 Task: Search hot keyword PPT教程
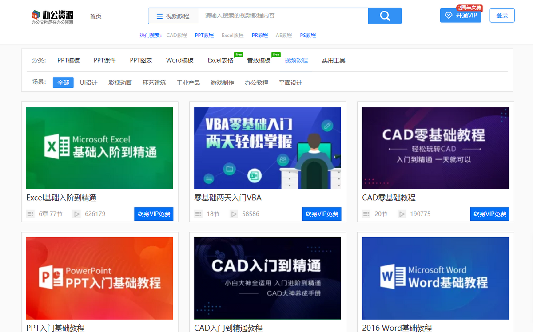click(x=204, y=35)
